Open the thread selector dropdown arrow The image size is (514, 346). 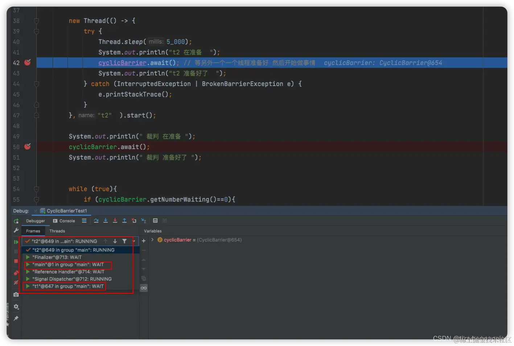(x=134, y=241)
